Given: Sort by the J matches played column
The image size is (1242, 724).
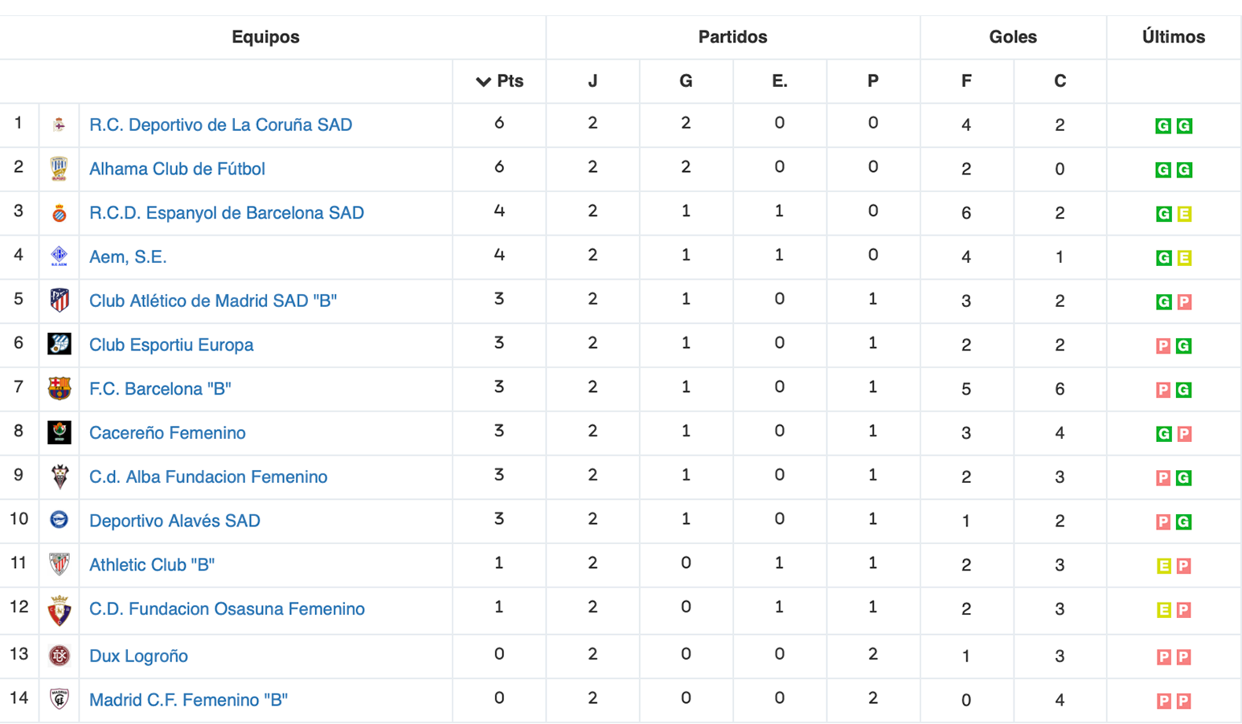Looking at the screenshot, I should tap(592, 81).
